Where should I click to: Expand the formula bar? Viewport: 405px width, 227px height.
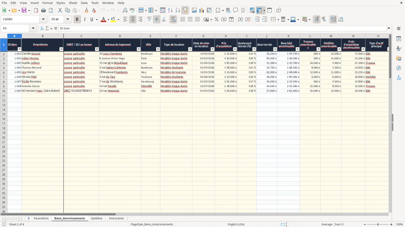point(389,28)
